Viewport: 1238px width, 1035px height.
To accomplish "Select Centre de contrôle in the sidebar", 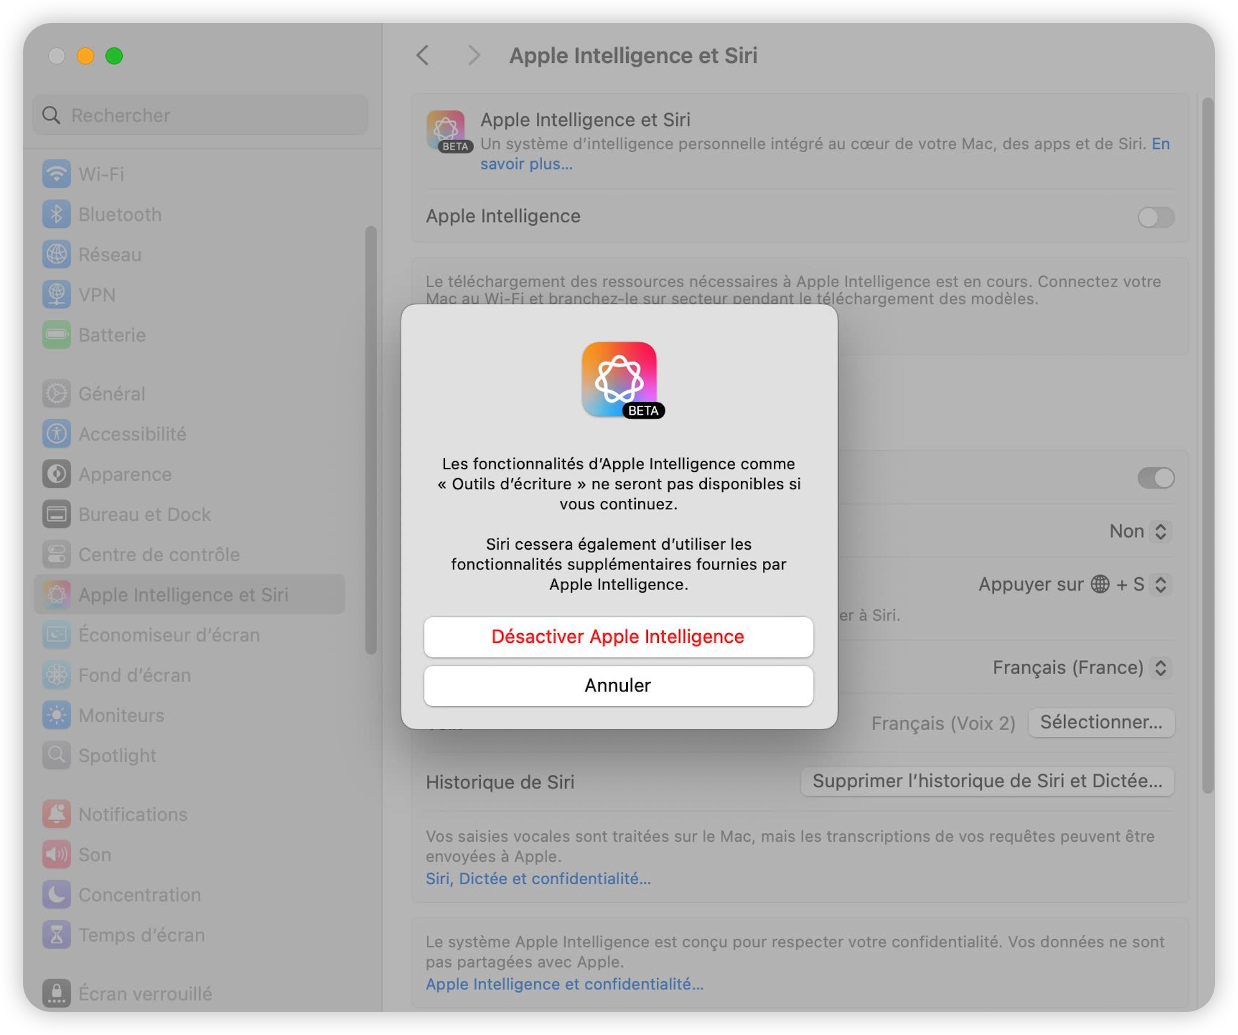I will (x=190, y=555).
